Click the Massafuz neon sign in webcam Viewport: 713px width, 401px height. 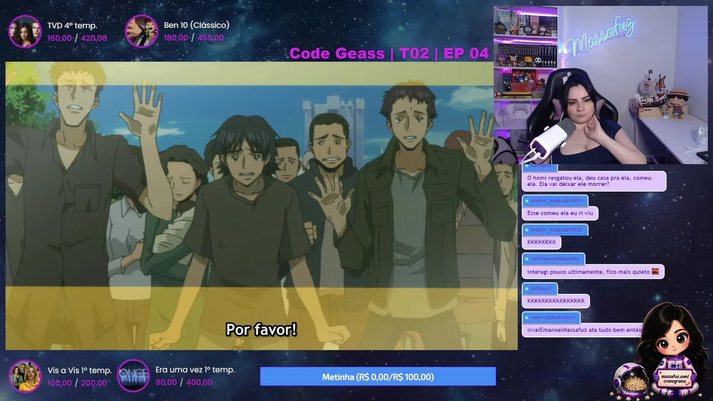tap(599, 36)
